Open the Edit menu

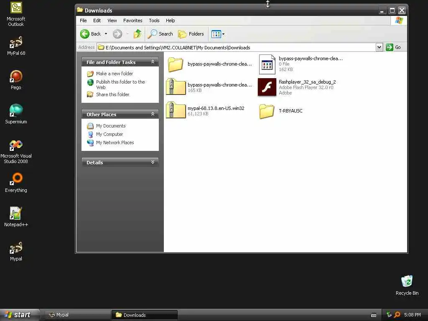pos(97,20)
